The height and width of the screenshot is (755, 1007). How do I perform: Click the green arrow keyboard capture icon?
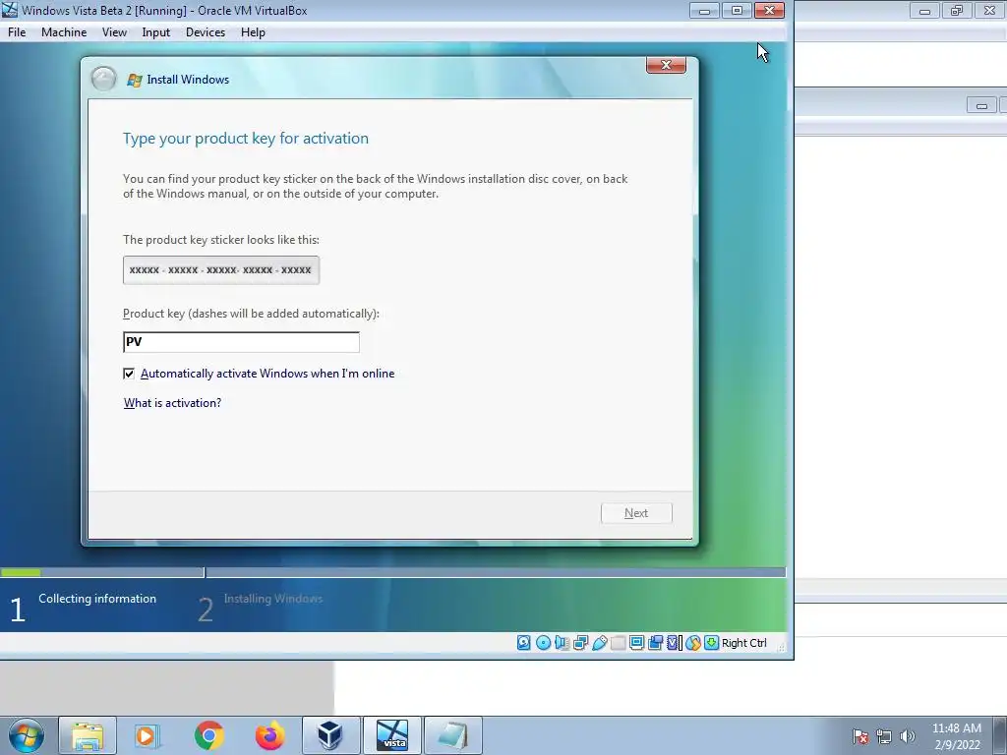(x=712, y=643)
